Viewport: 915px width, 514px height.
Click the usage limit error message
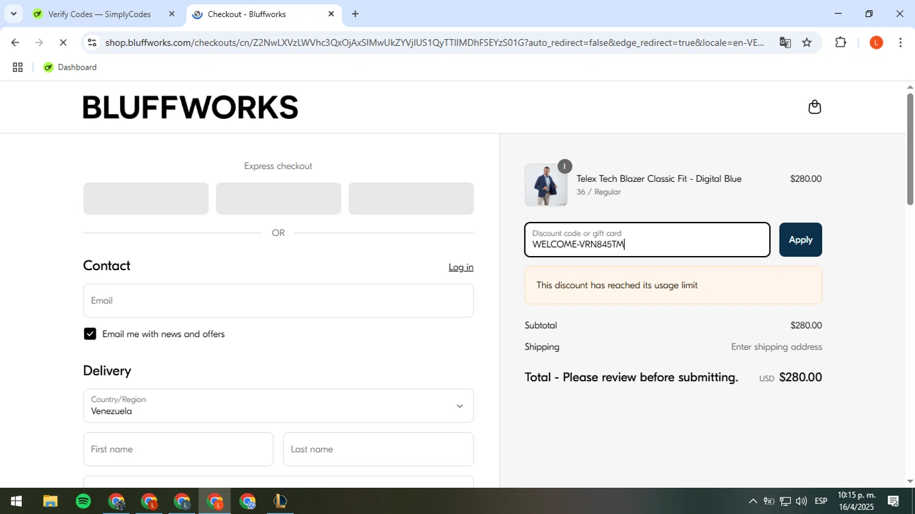[x=673, y=285]
